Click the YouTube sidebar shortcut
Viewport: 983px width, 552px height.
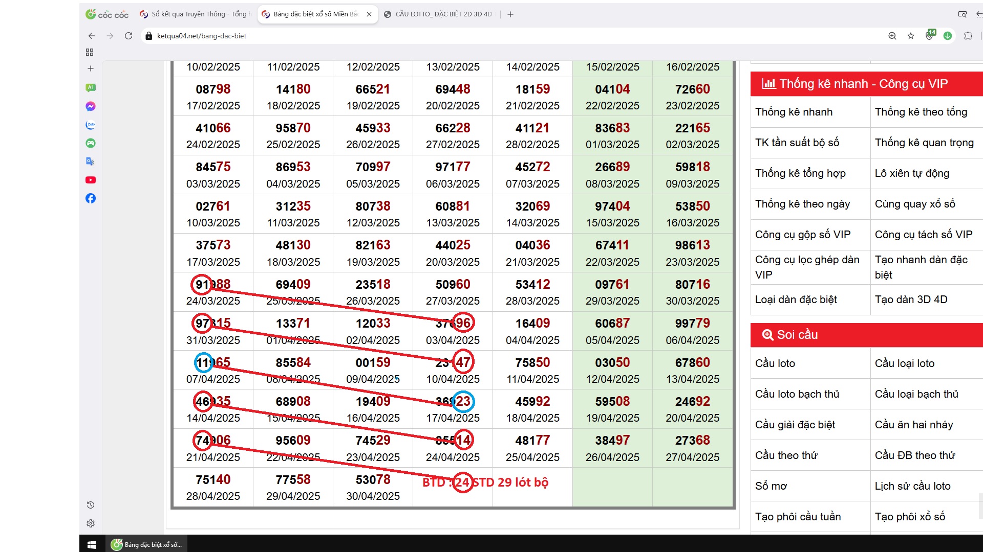pyautogui.click(x=91, y=180)
